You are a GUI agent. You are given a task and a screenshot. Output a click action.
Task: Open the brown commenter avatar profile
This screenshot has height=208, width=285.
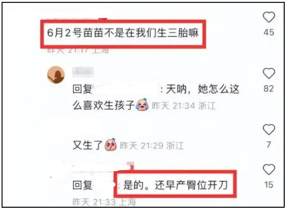click(56, 75)
